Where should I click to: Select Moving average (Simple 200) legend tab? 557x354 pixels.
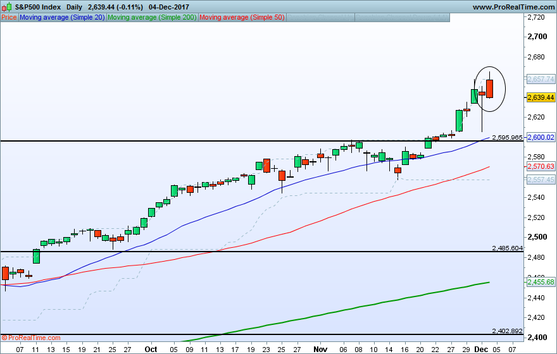tap(152, 17)
